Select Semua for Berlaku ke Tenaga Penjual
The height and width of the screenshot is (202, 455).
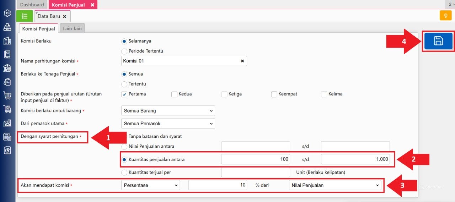pyautogui.click(x=124, y=74)
